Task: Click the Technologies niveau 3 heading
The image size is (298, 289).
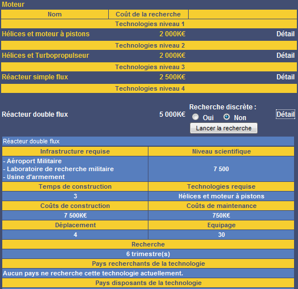Action: tap(149, 67)
